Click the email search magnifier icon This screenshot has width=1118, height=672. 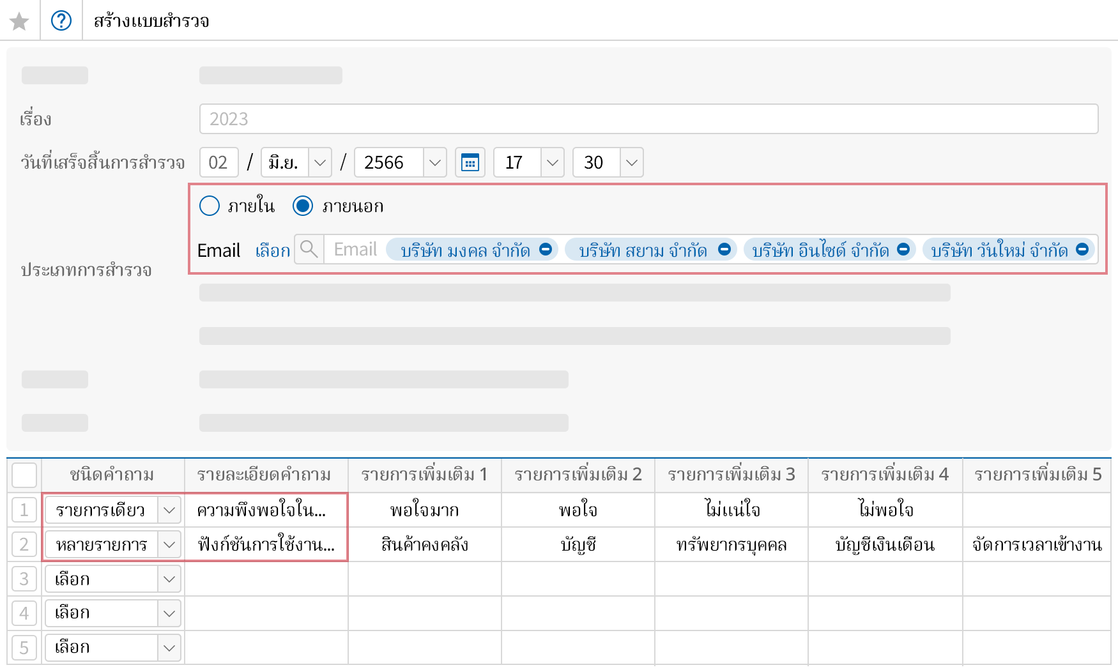[x=309, y=249]
